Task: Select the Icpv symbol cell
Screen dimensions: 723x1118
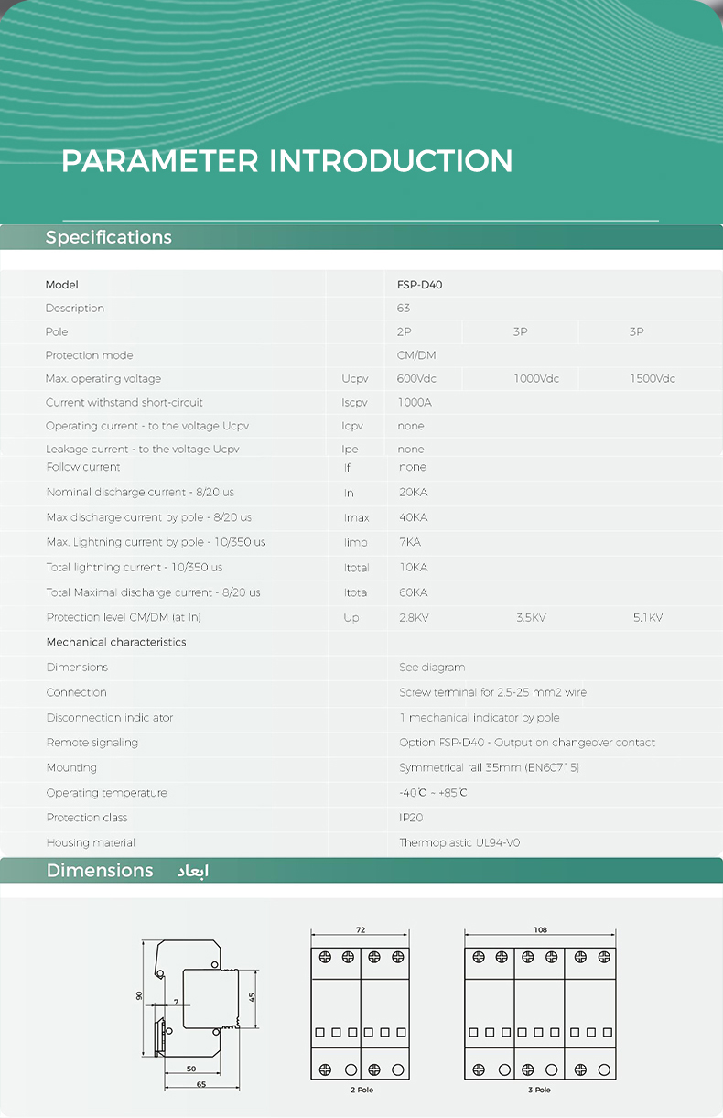Action: tap(352, 427)
